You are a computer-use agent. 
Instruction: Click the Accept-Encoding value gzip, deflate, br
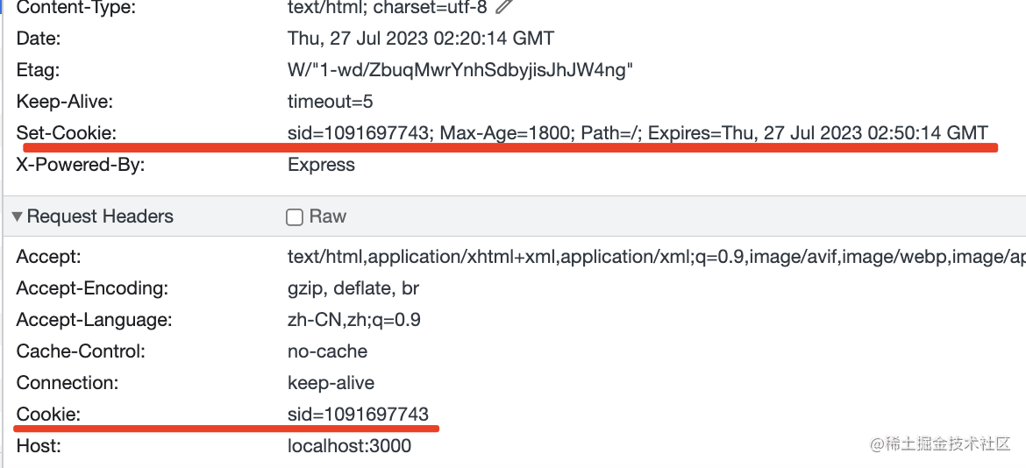coord(353,288)
